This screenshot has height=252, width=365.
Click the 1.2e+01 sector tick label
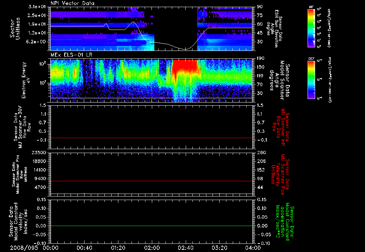[x=37, y=33]
